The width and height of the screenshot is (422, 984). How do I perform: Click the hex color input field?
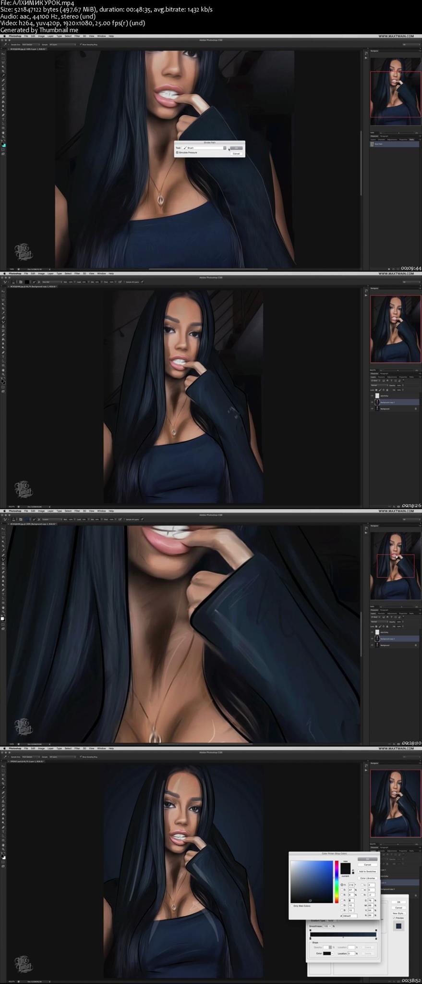click(350, 916)
